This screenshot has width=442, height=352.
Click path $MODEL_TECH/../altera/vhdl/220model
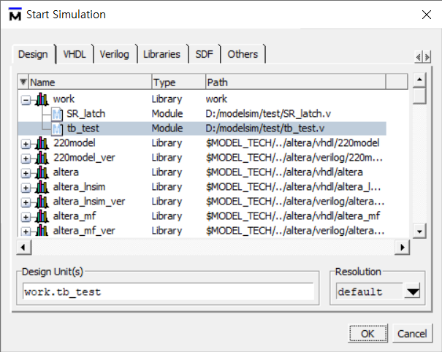(x=293, y=143)
